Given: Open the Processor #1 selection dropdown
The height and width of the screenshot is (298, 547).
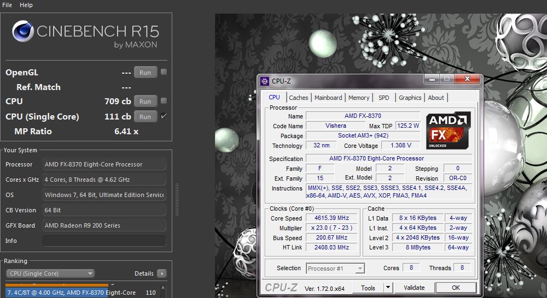Looking at the screenshot, I should coord(335,269).
